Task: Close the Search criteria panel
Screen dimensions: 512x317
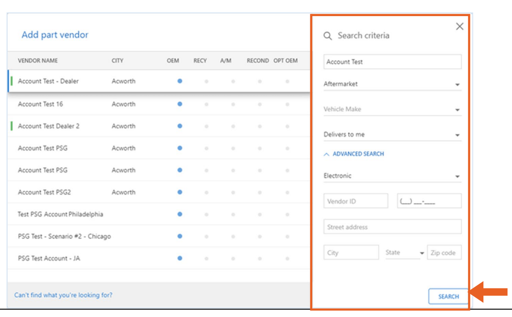Action: coord(459,26)
